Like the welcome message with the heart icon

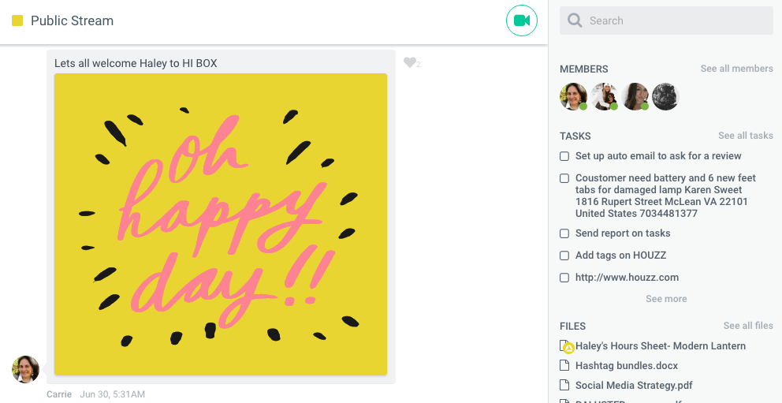409,62
